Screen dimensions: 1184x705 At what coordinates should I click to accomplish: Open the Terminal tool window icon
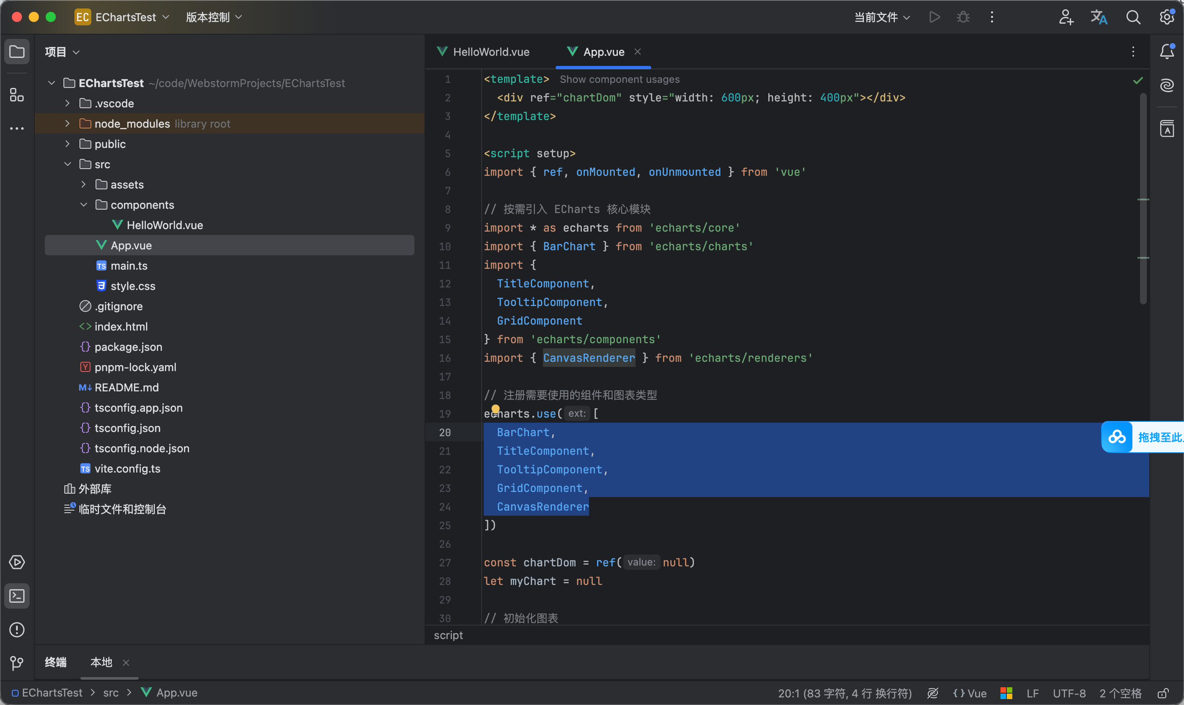(x=16, y=596)
